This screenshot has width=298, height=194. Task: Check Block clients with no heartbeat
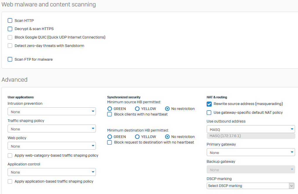(110, 114)
